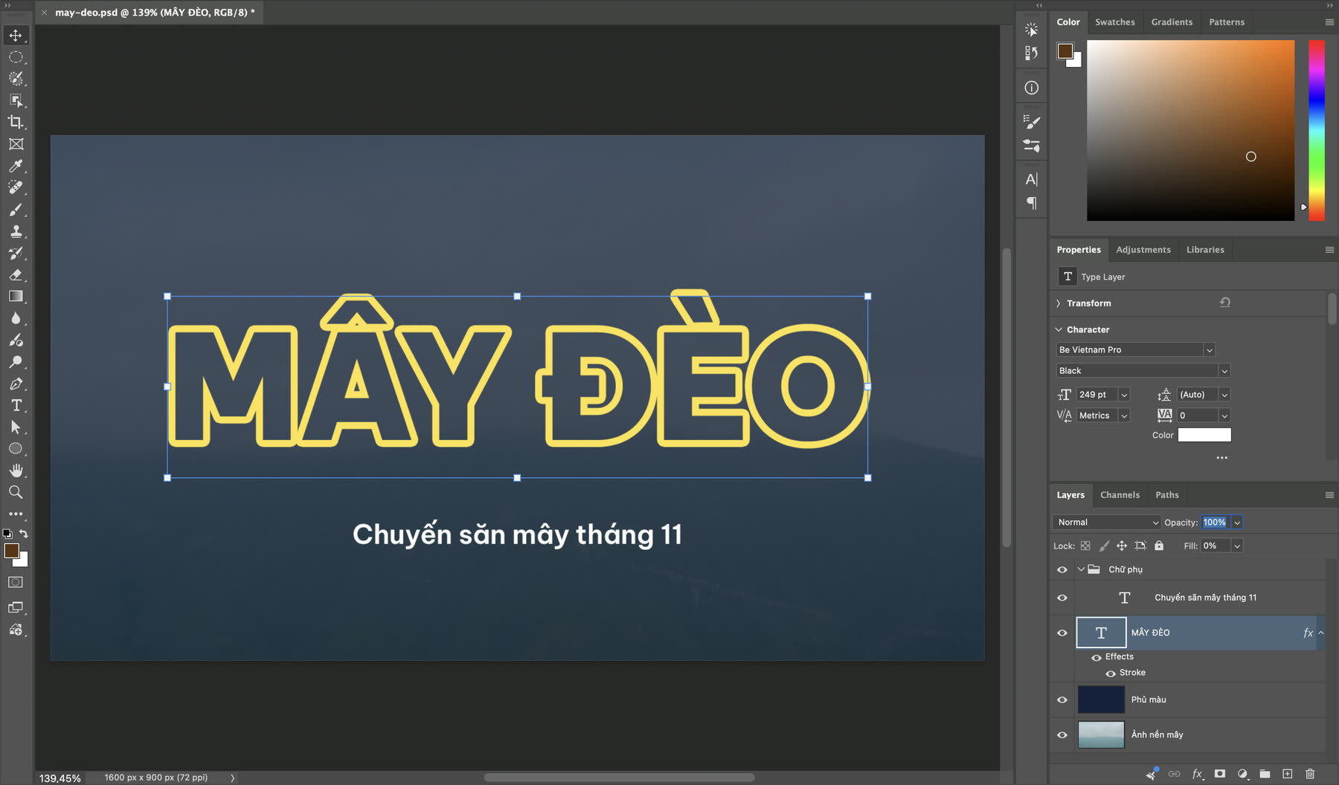Select the Move tool
This screenshot has width=1339, height=785.
(16, 35)
